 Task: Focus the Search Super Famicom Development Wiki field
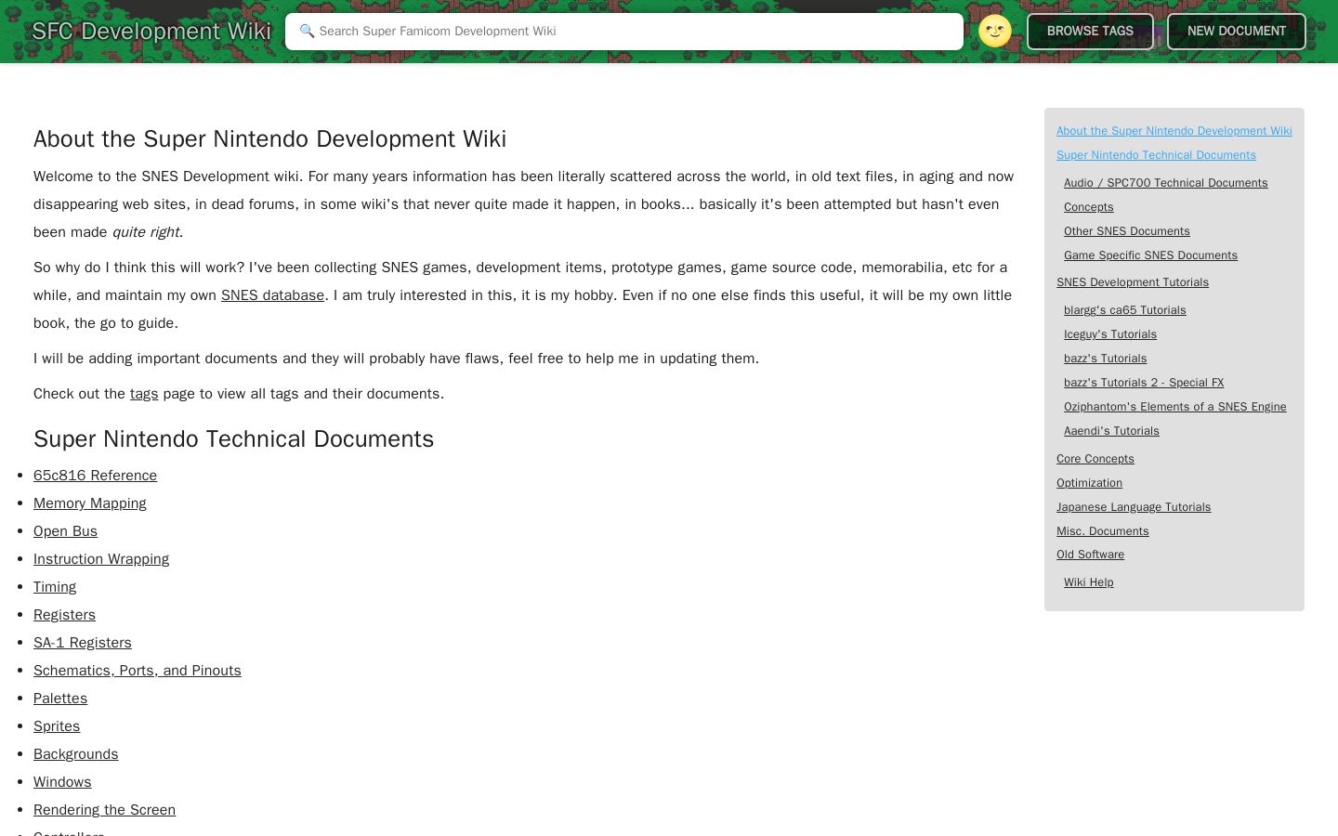coord(624,32)
